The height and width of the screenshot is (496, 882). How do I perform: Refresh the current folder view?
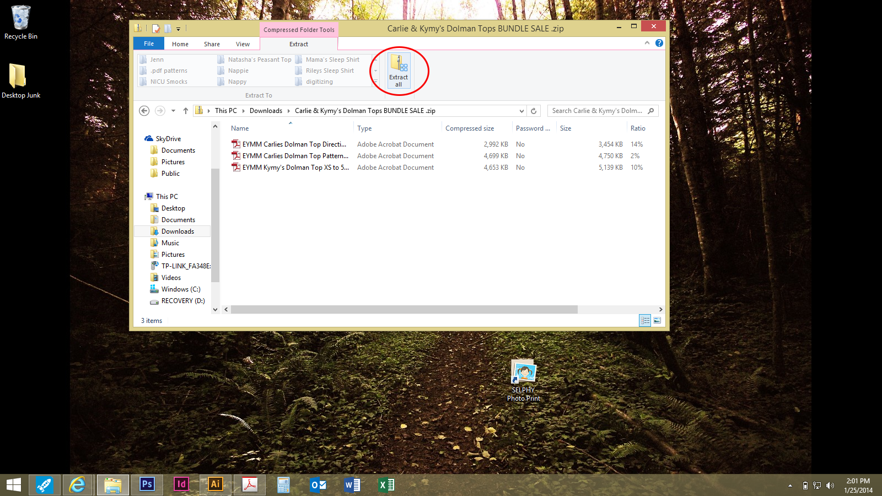[534, 111]
